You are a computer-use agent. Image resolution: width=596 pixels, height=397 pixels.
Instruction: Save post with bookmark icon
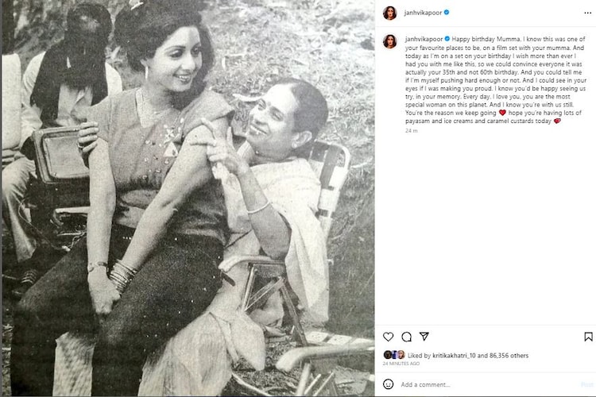[x=588, y=337]
